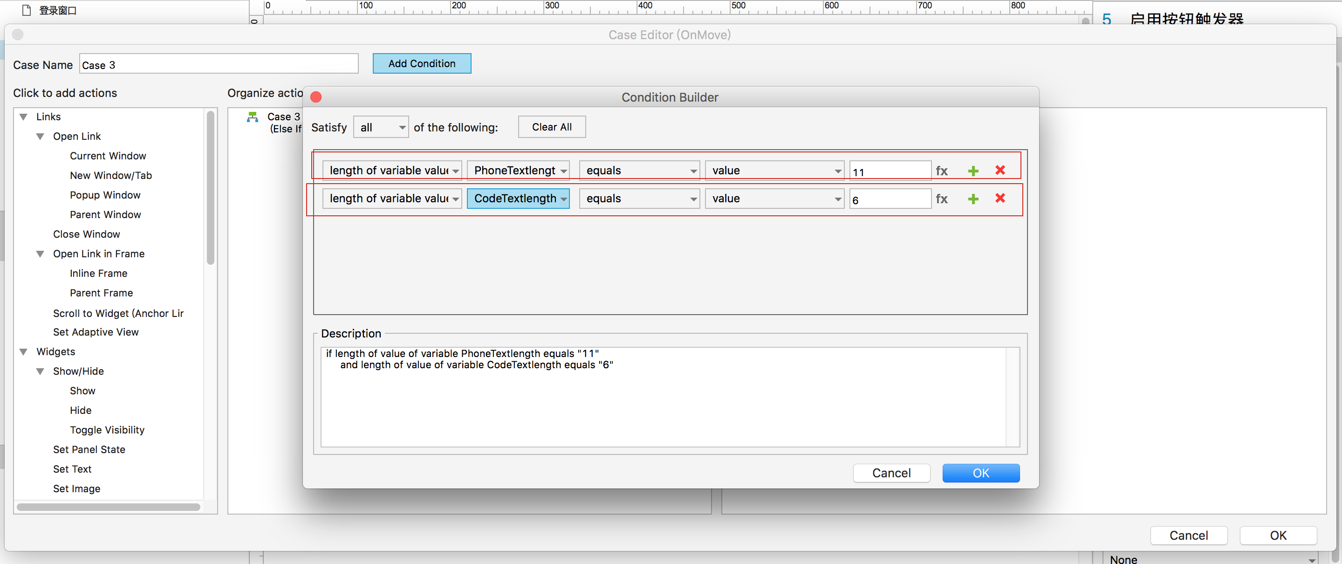The width and height of the screenshot is (1342, 564).
Task: Select Toggle Visibility action
Action: (x=107, y=430)
